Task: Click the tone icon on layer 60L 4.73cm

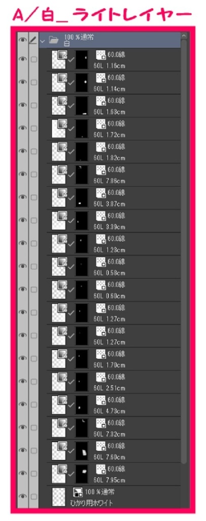Action: point(100,400)
